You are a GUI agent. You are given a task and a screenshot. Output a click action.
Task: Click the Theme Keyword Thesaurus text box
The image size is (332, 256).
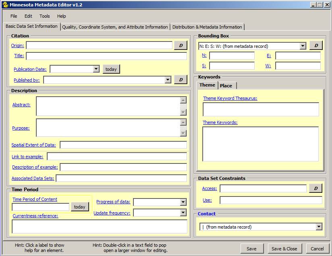[261, 109]
